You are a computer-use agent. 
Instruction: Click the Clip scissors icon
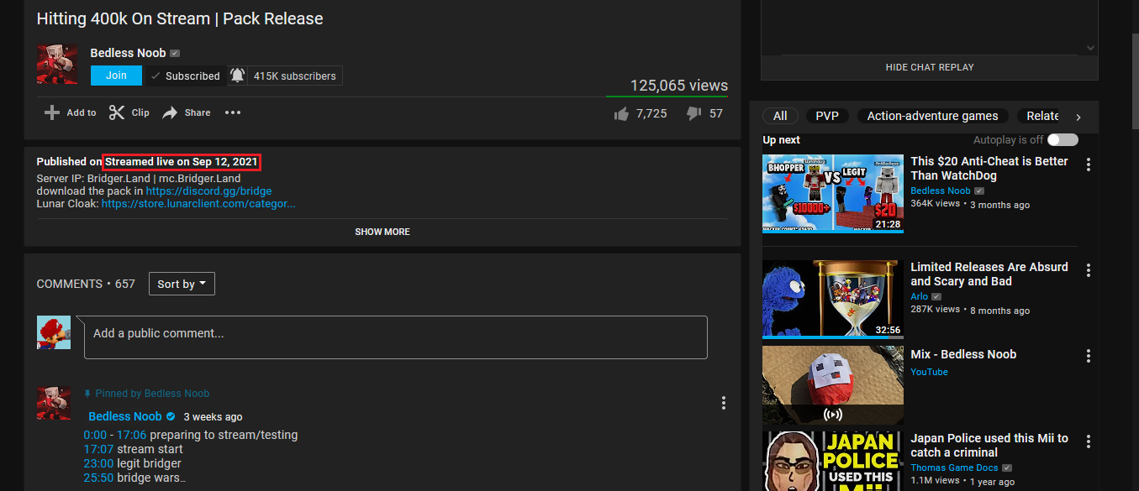[x=117, y=112]
